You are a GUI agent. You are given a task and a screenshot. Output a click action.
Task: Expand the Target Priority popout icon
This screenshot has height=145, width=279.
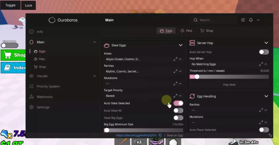(x=175, y=96)
